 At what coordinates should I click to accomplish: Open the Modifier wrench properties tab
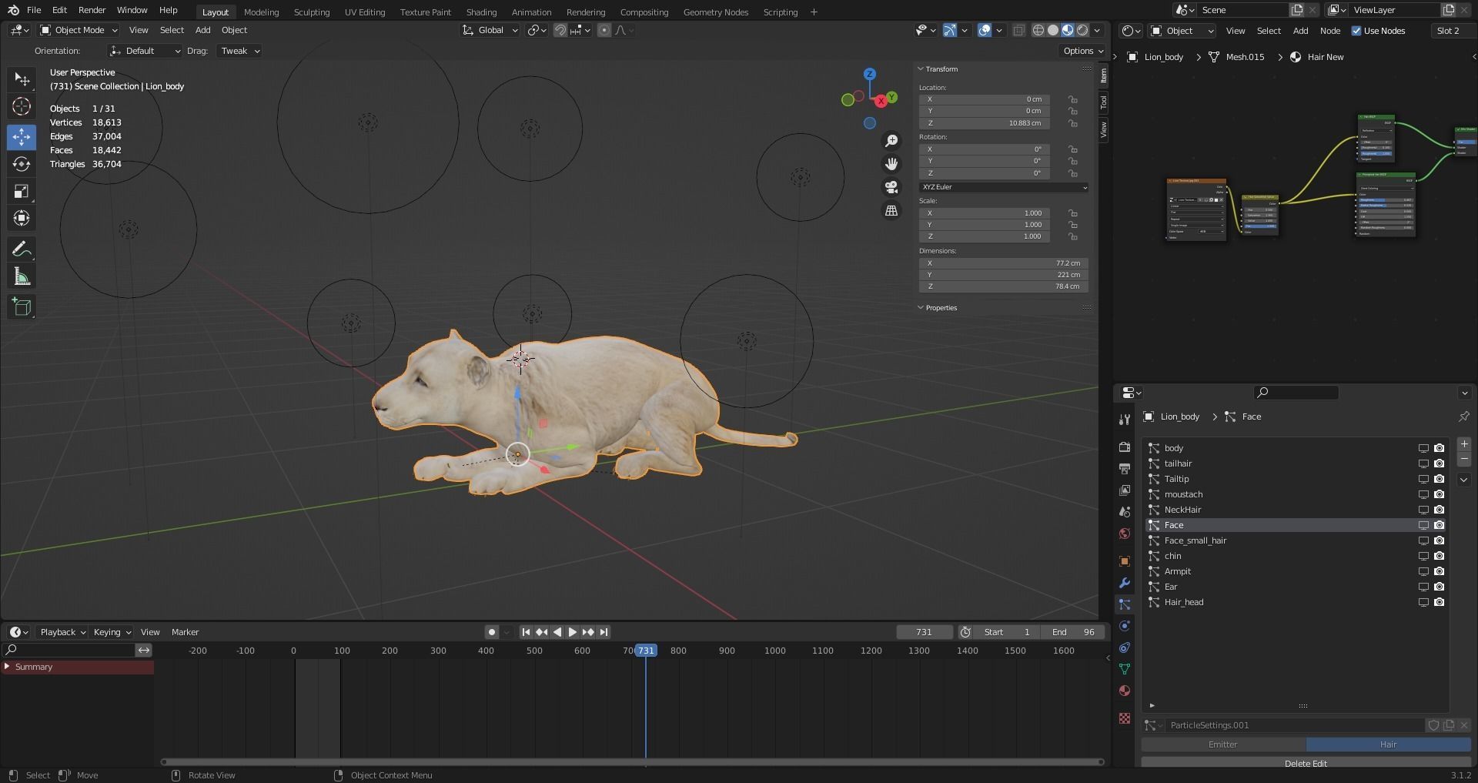click(1125, 583)
